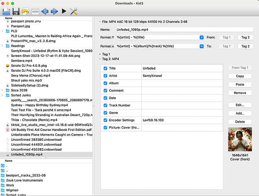
Task: Click the Wigman folder icon
Action: tap(3, 190)
